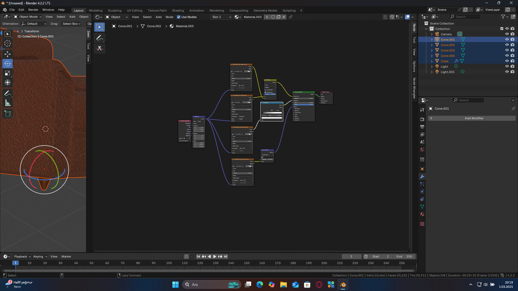
Task: Open the Render menu
Action: [33, 10]
